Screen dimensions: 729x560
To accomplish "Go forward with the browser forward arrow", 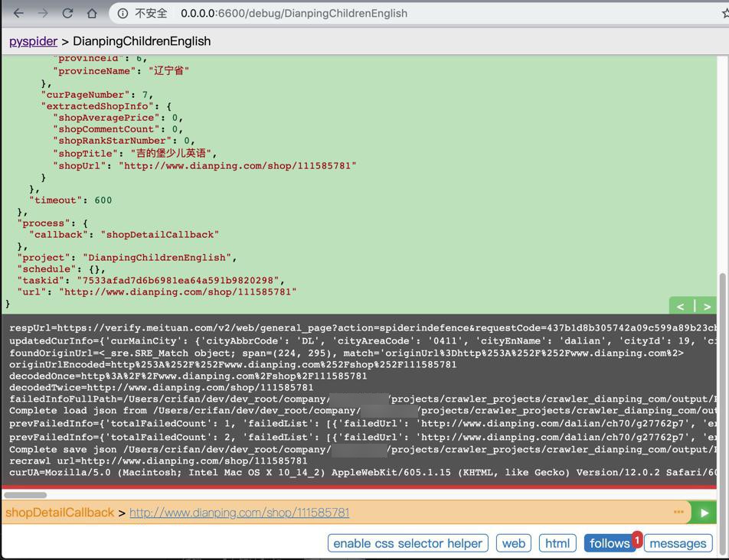I will [43, 14].
